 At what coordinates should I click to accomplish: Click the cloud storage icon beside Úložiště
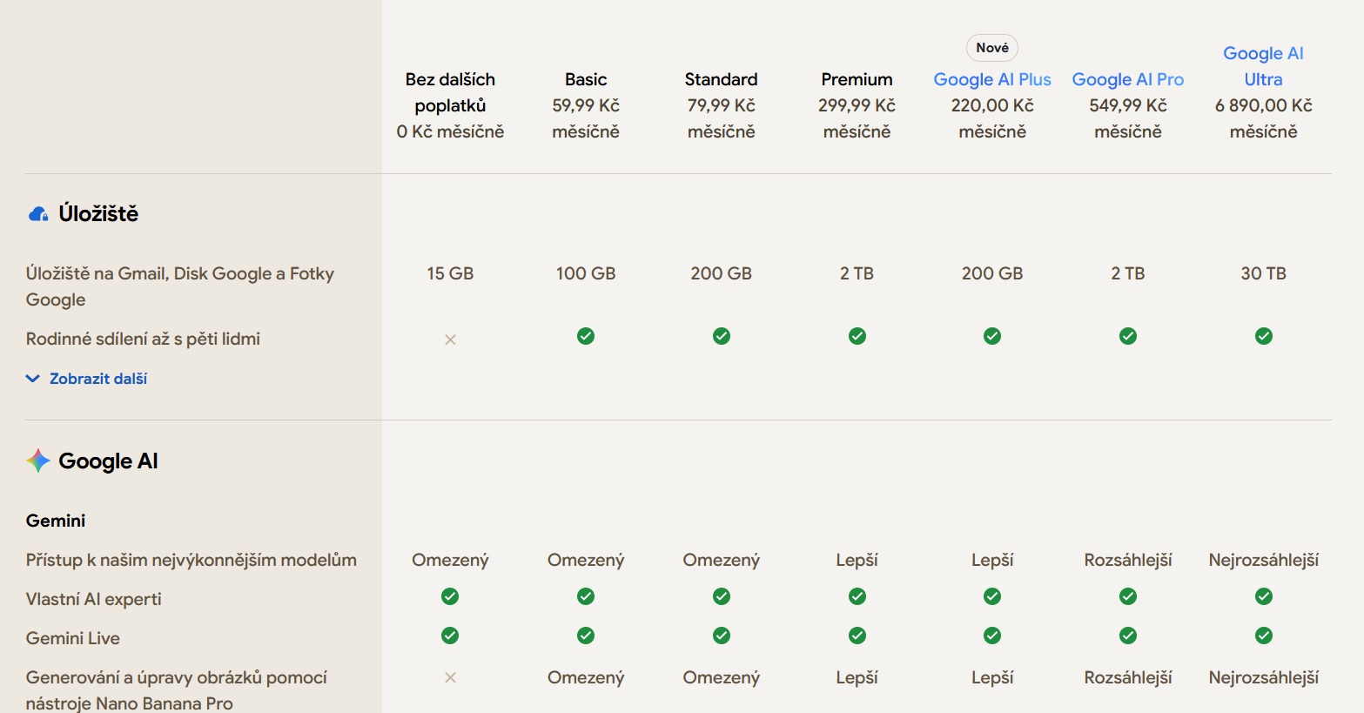tap(38, 214)
